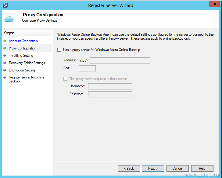Image resolution: width=222 pixels, height=178 pixels.
Task: Click the Windows Azure Online Backup Agent description text
Action: (135, 37)
